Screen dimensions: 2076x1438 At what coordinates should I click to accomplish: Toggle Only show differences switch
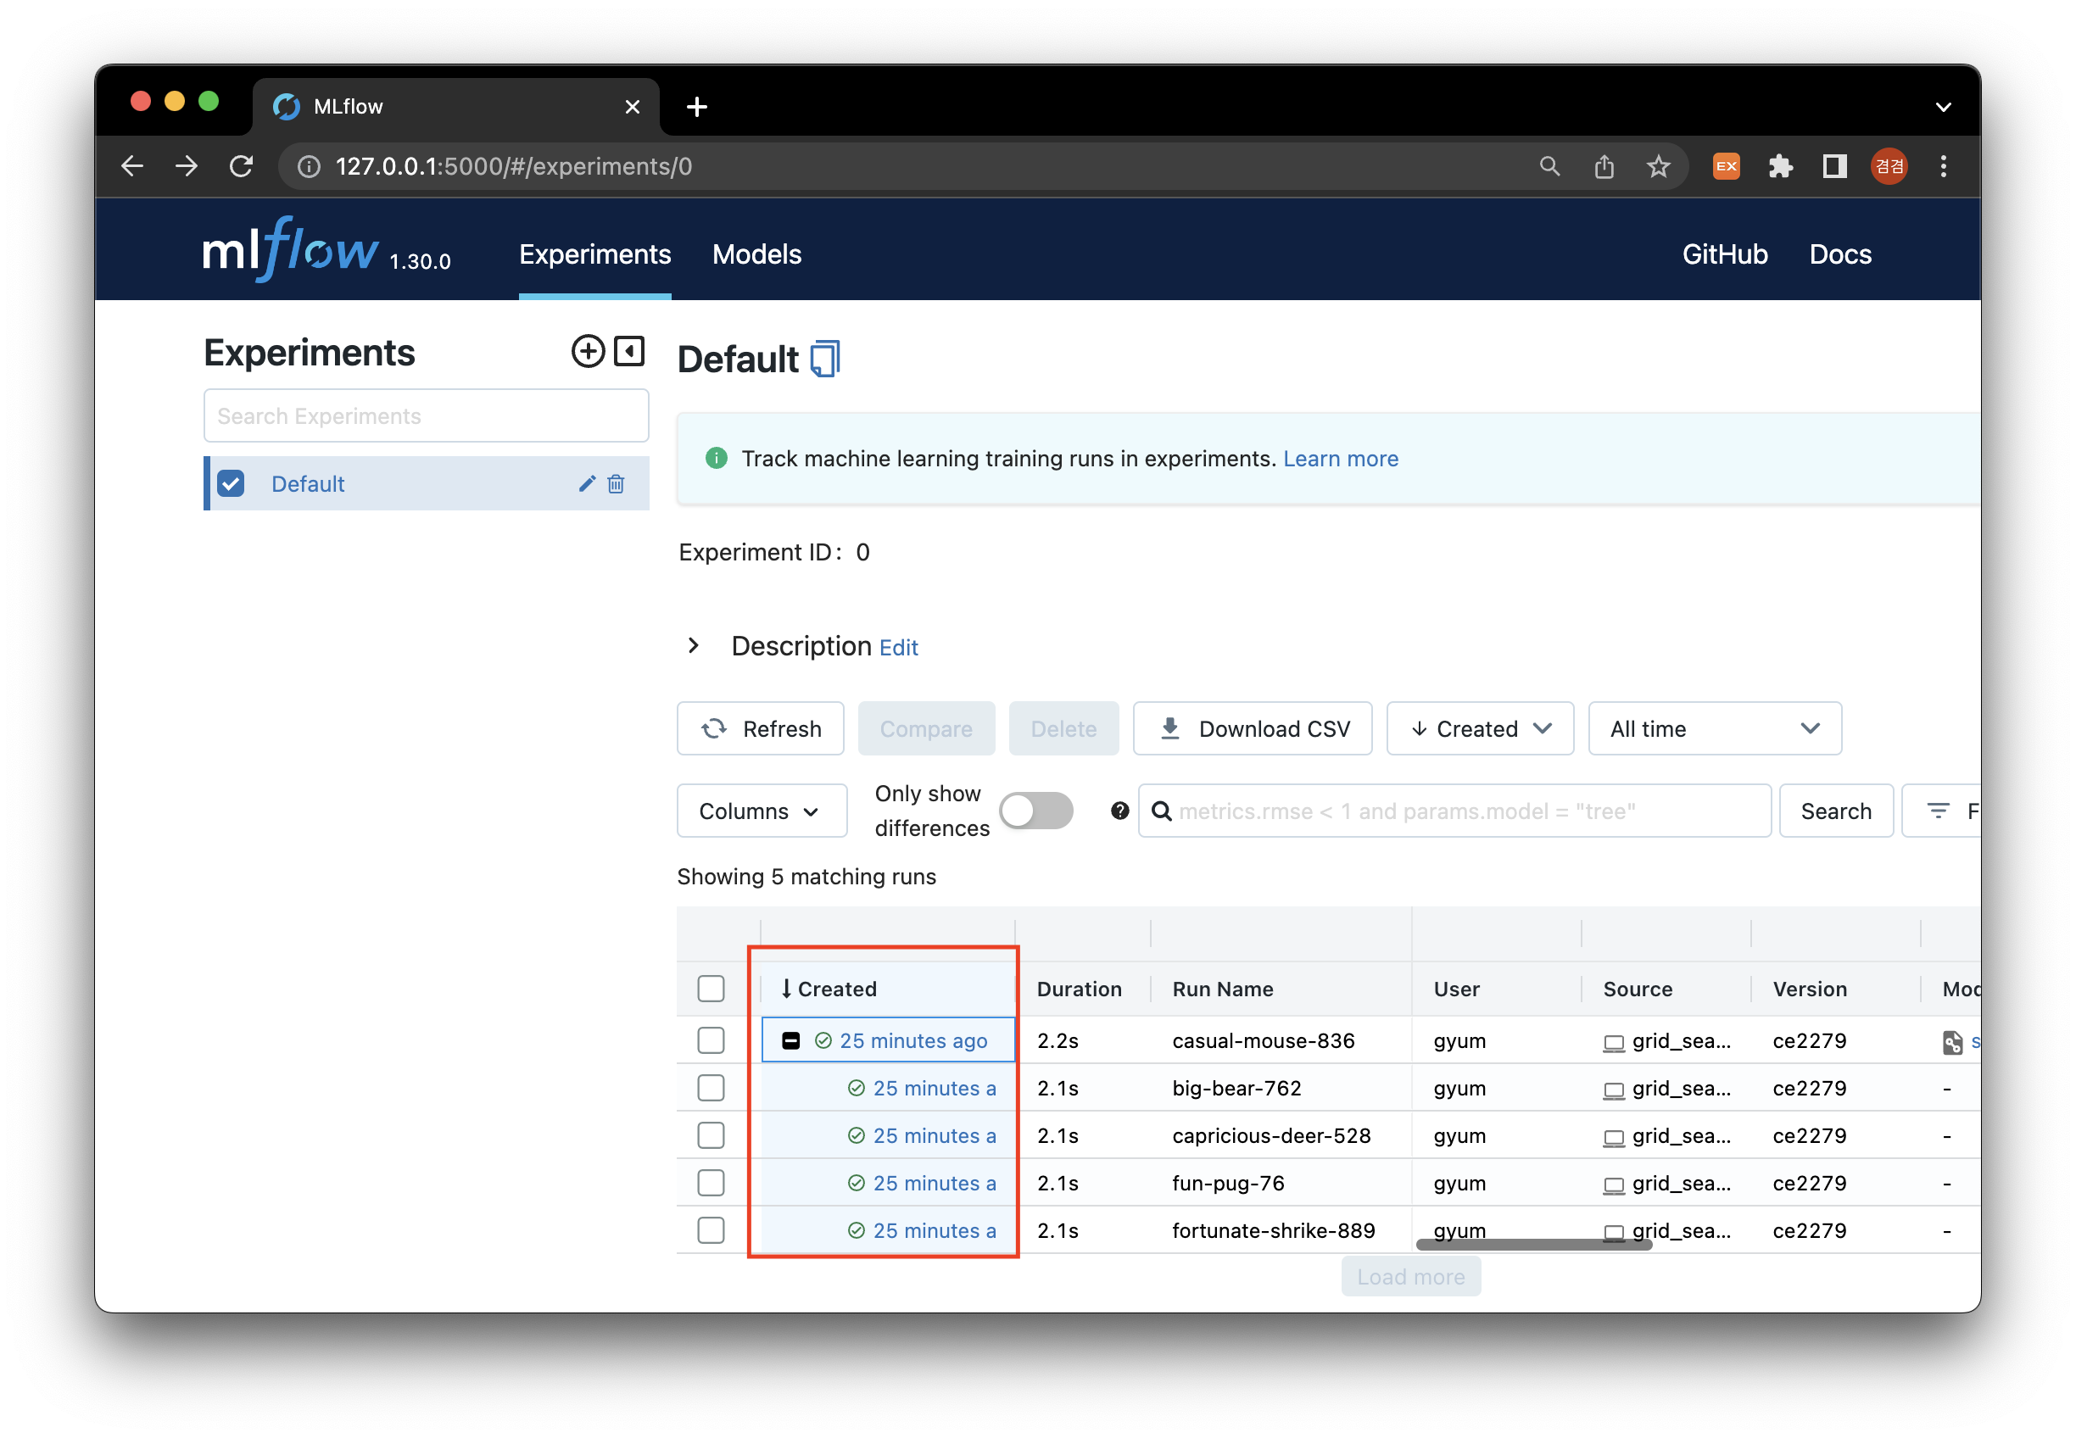(1035, 811)
